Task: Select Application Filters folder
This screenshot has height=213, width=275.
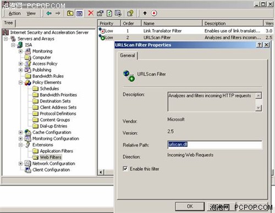Action: tap(57, 151)
